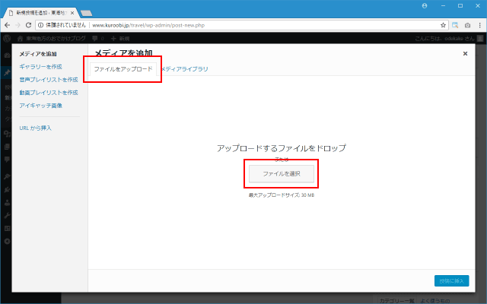Click the pin Posts icon in the WP sidebar
487x304 pixels.
click(x=7, y=73)
